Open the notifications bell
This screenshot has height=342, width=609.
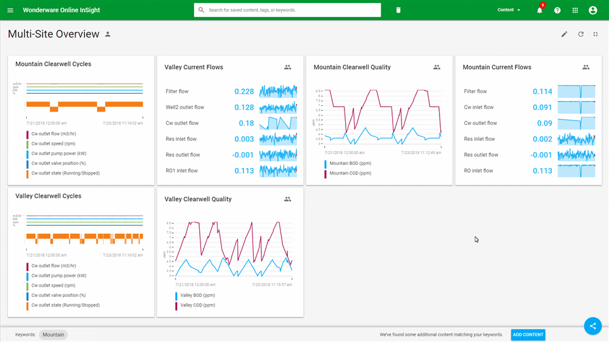pos(539,10)
